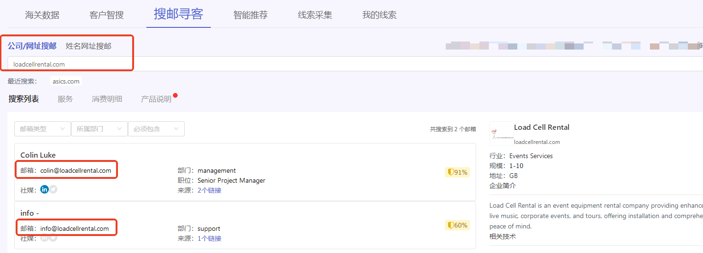Click the 企业简介 heading
Viewport: 703px width, 253px height.
503,186
